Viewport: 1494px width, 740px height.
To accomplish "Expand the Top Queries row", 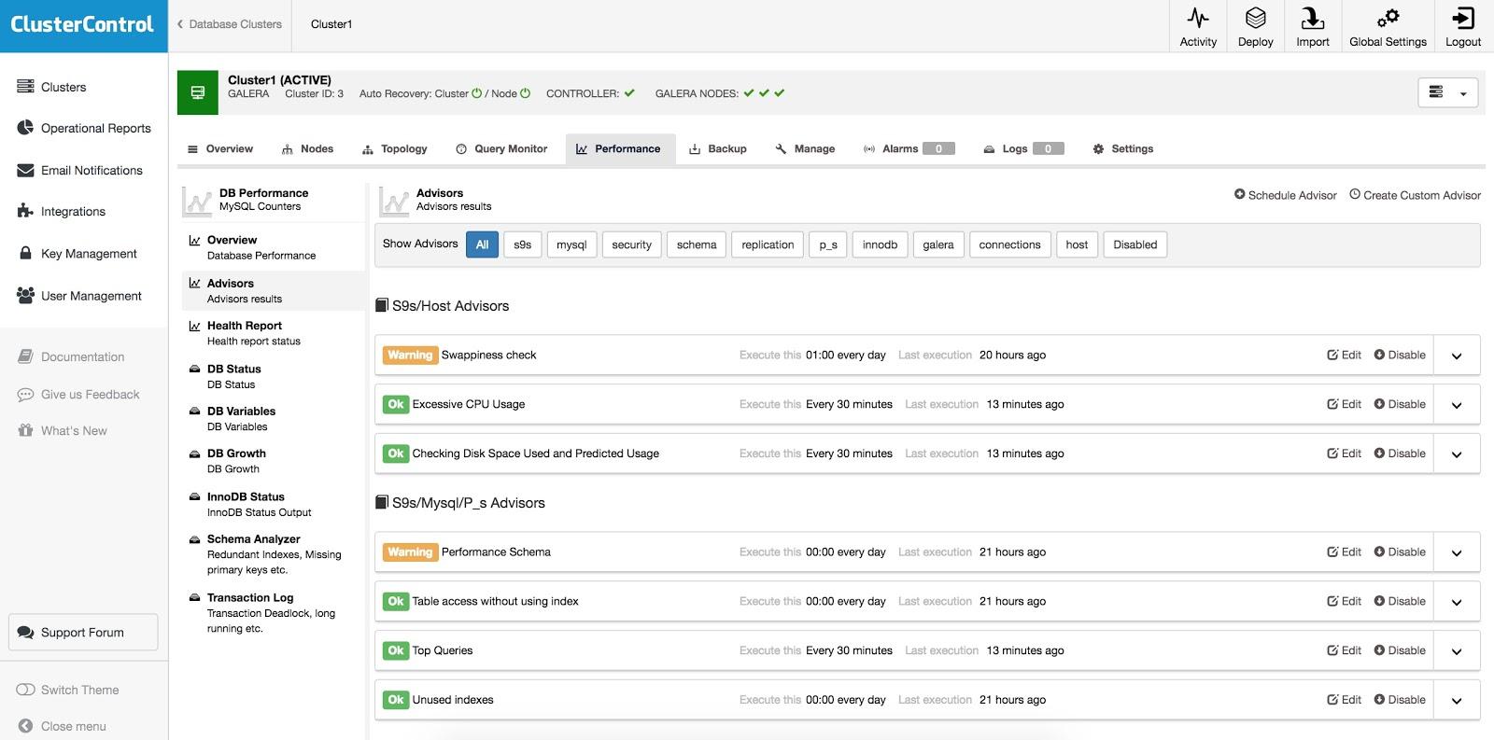I will (x=1457, y=651).
